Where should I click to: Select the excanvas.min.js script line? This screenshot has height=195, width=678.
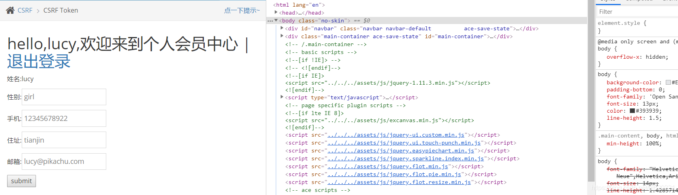[379, 120]
